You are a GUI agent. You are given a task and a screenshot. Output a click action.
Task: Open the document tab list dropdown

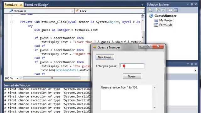pos(142,5)
